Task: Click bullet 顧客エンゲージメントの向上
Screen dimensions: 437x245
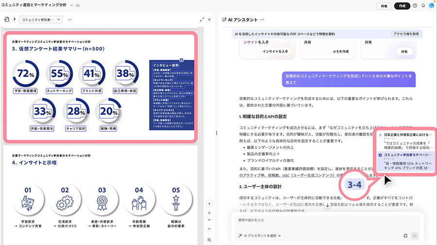Action: click(x=270, y=147)
